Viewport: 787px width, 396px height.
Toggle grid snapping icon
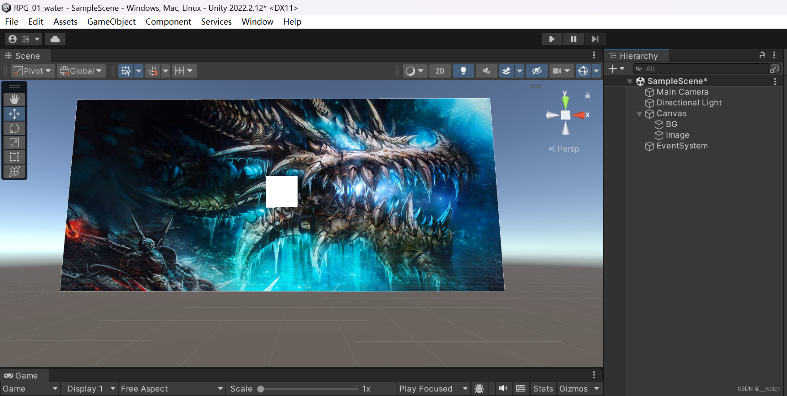point(153,71)
